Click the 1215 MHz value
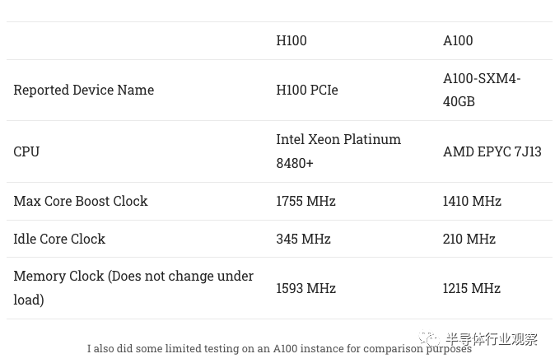Viewport: 555px width, 363px height. [x=472, y=288]
